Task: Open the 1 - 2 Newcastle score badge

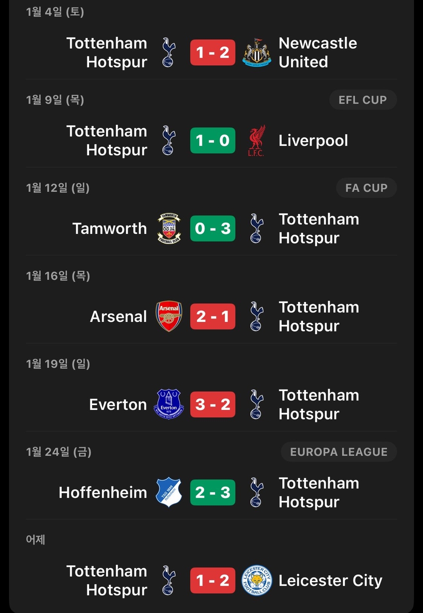Action: click(212, 52)
